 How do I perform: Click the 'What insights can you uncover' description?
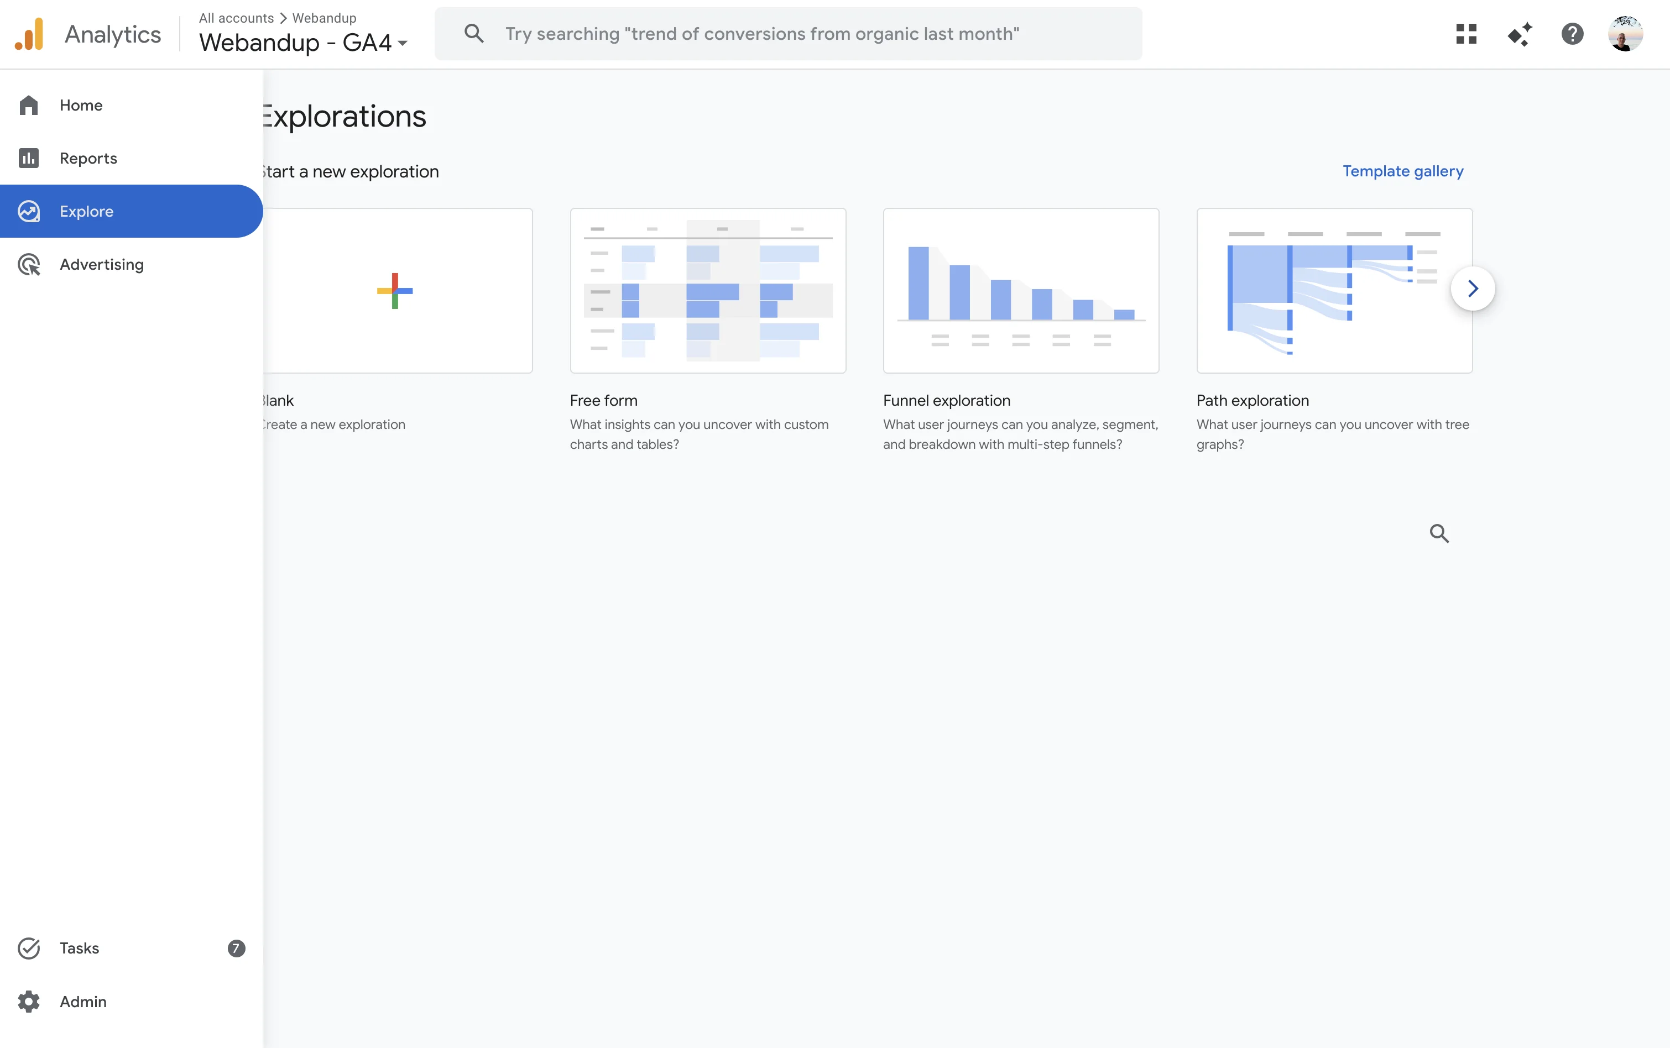click(x=700, y=434)
